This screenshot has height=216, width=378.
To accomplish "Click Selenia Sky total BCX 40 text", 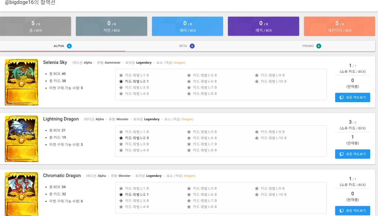I will [58, 74].
